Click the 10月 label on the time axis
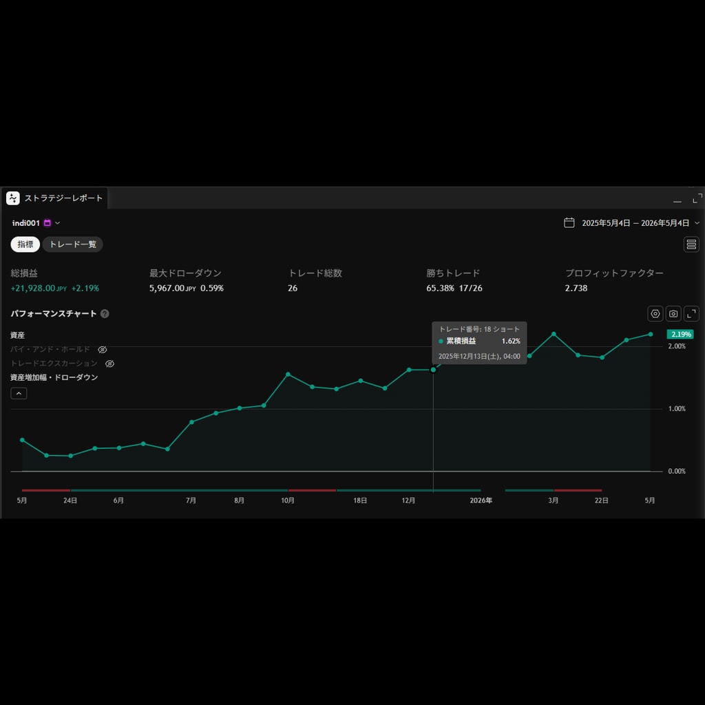Viewport: 705px width, 705px height. click(288, 501)
